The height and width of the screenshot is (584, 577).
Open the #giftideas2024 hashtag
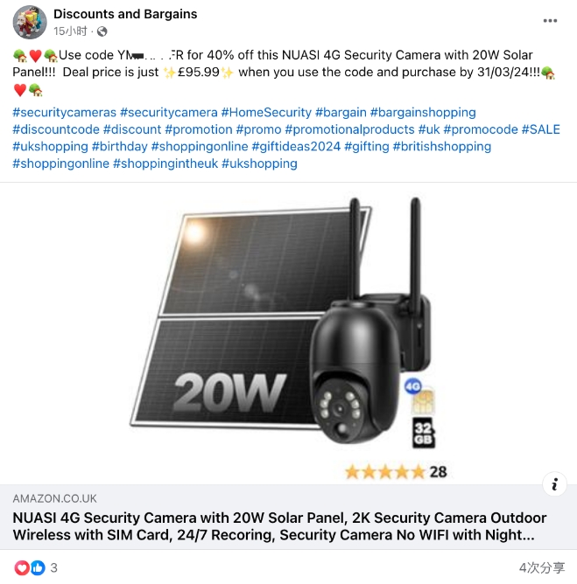296,146
